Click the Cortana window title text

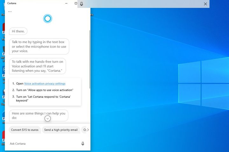coord(12,3)
